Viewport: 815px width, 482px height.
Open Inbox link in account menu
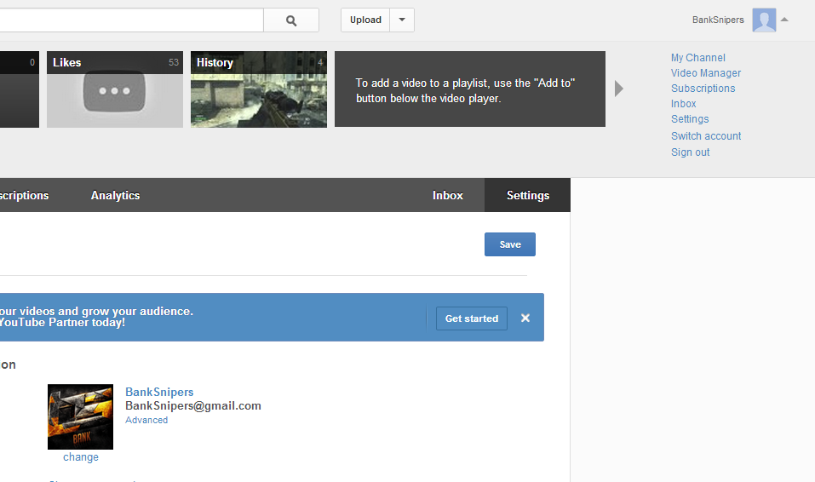(x=684, y=104)
